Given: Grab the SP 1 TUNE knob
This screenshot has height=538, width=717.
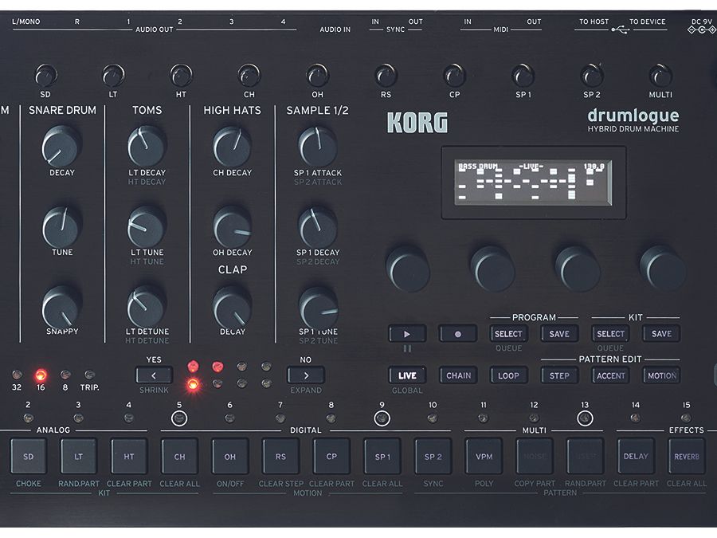Looking at the screenshot, I should click(317, 308).
